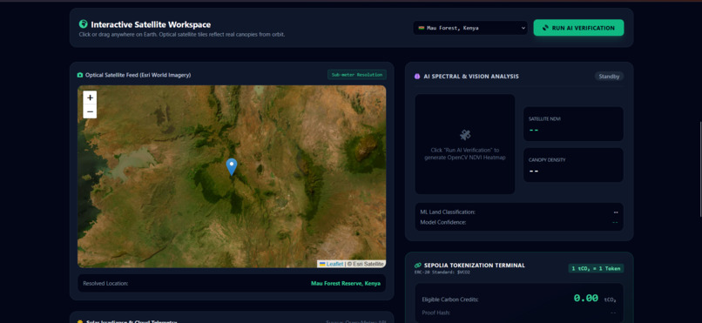Click the Sepolia Tokenization Terminal heading

[475, 266]
